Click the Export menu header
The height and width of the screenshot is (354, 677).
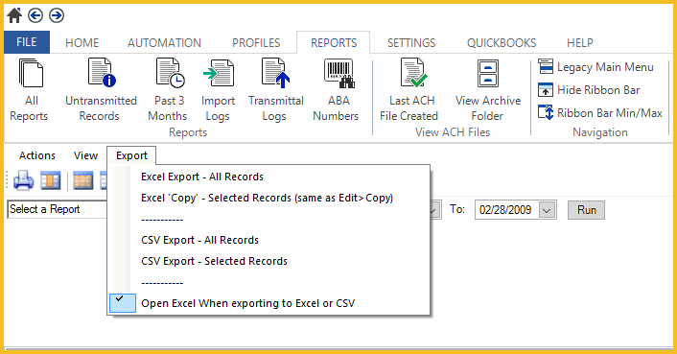131,155
